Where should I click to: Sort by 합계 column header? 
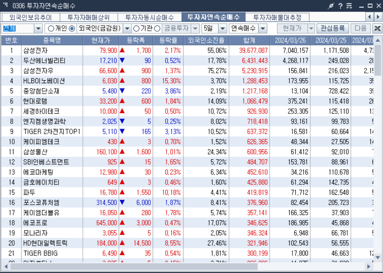[249, 40]
